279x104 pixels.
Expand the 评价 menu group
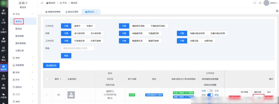[23, 80]
